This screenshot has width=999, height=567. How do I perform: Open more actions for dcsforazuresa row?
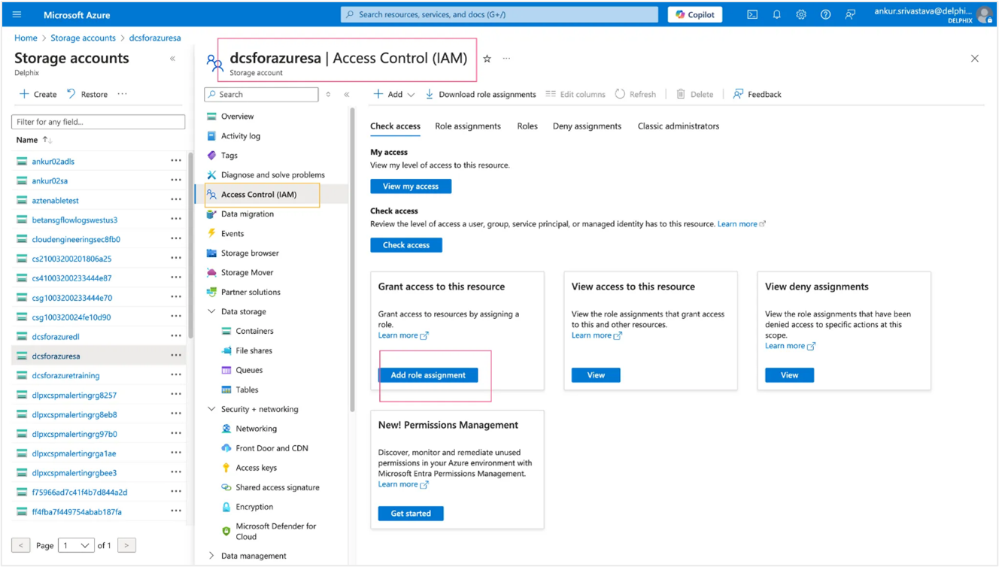(175, 356)
